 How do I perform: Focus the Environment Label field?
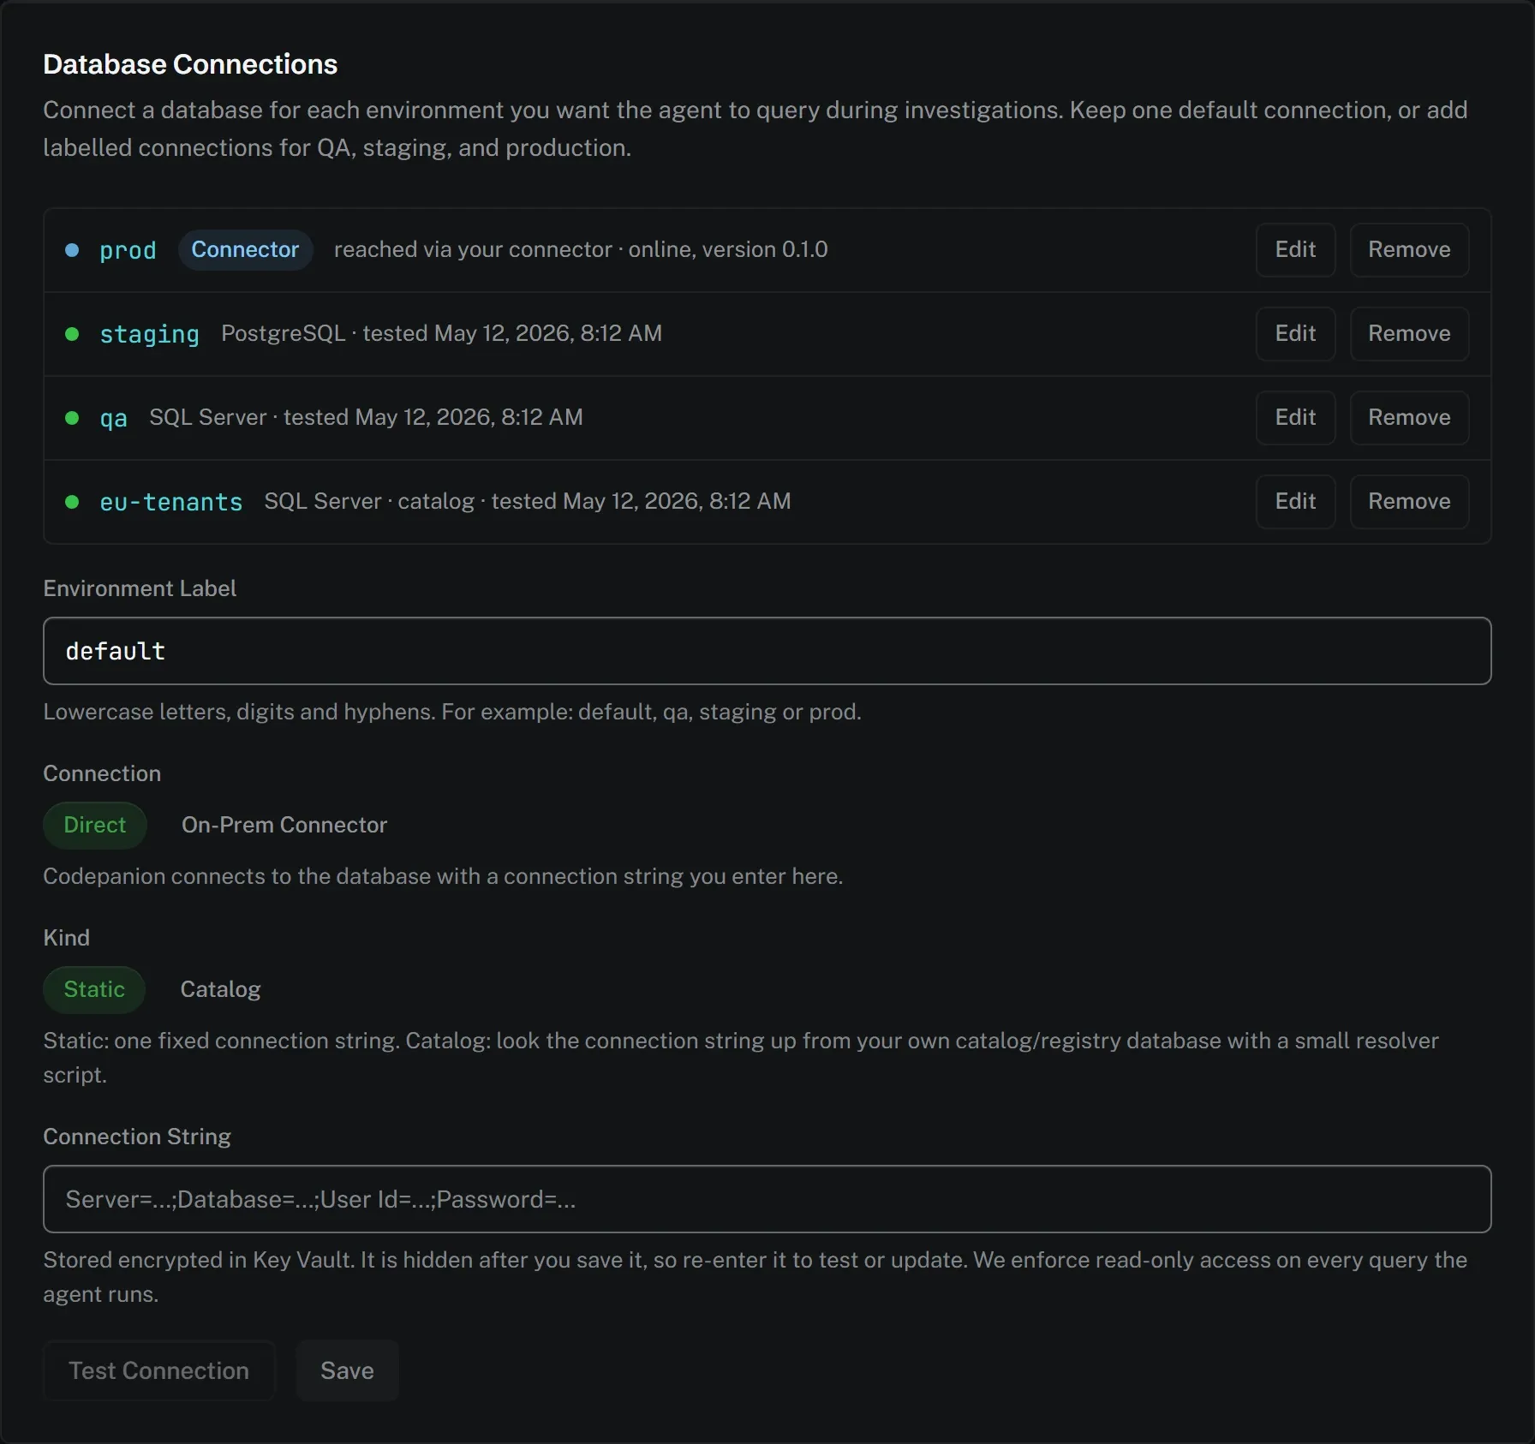[767, 651]
